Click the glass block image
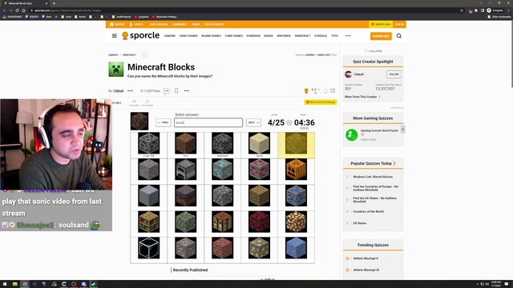Image resolution: width=513 pixels, height=288 pixels. tap(148, 248)
